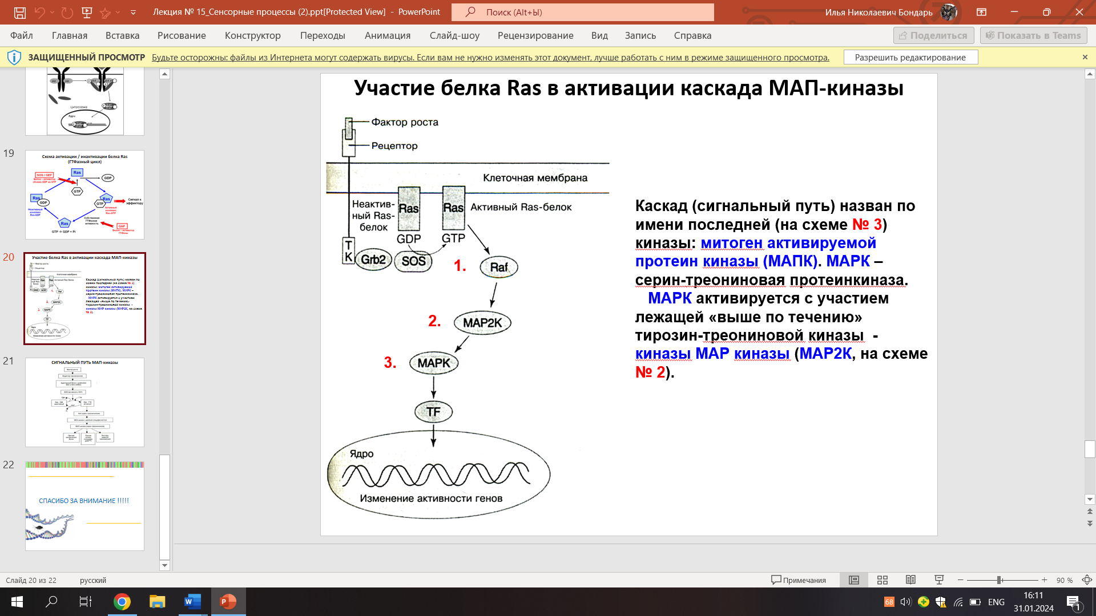The width and height of the screenshot is (1096, 616).
Task: Click the Redo circular arrow icon
Action: [x=67, y=12]
